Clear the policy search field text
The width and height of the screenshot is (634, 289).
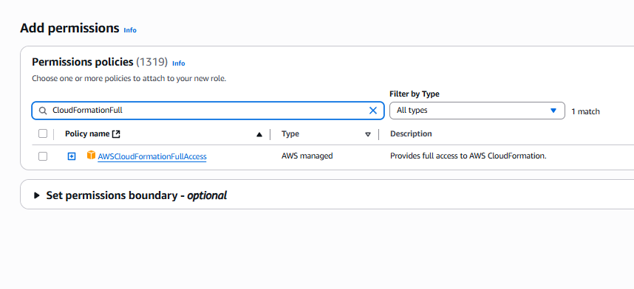[373, 111]
